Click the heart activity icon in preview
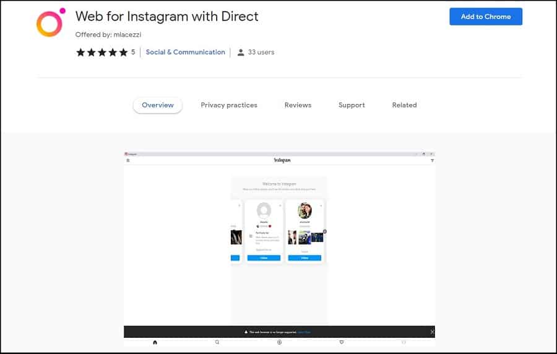This screenshot has height=354, width=557. 342,342
